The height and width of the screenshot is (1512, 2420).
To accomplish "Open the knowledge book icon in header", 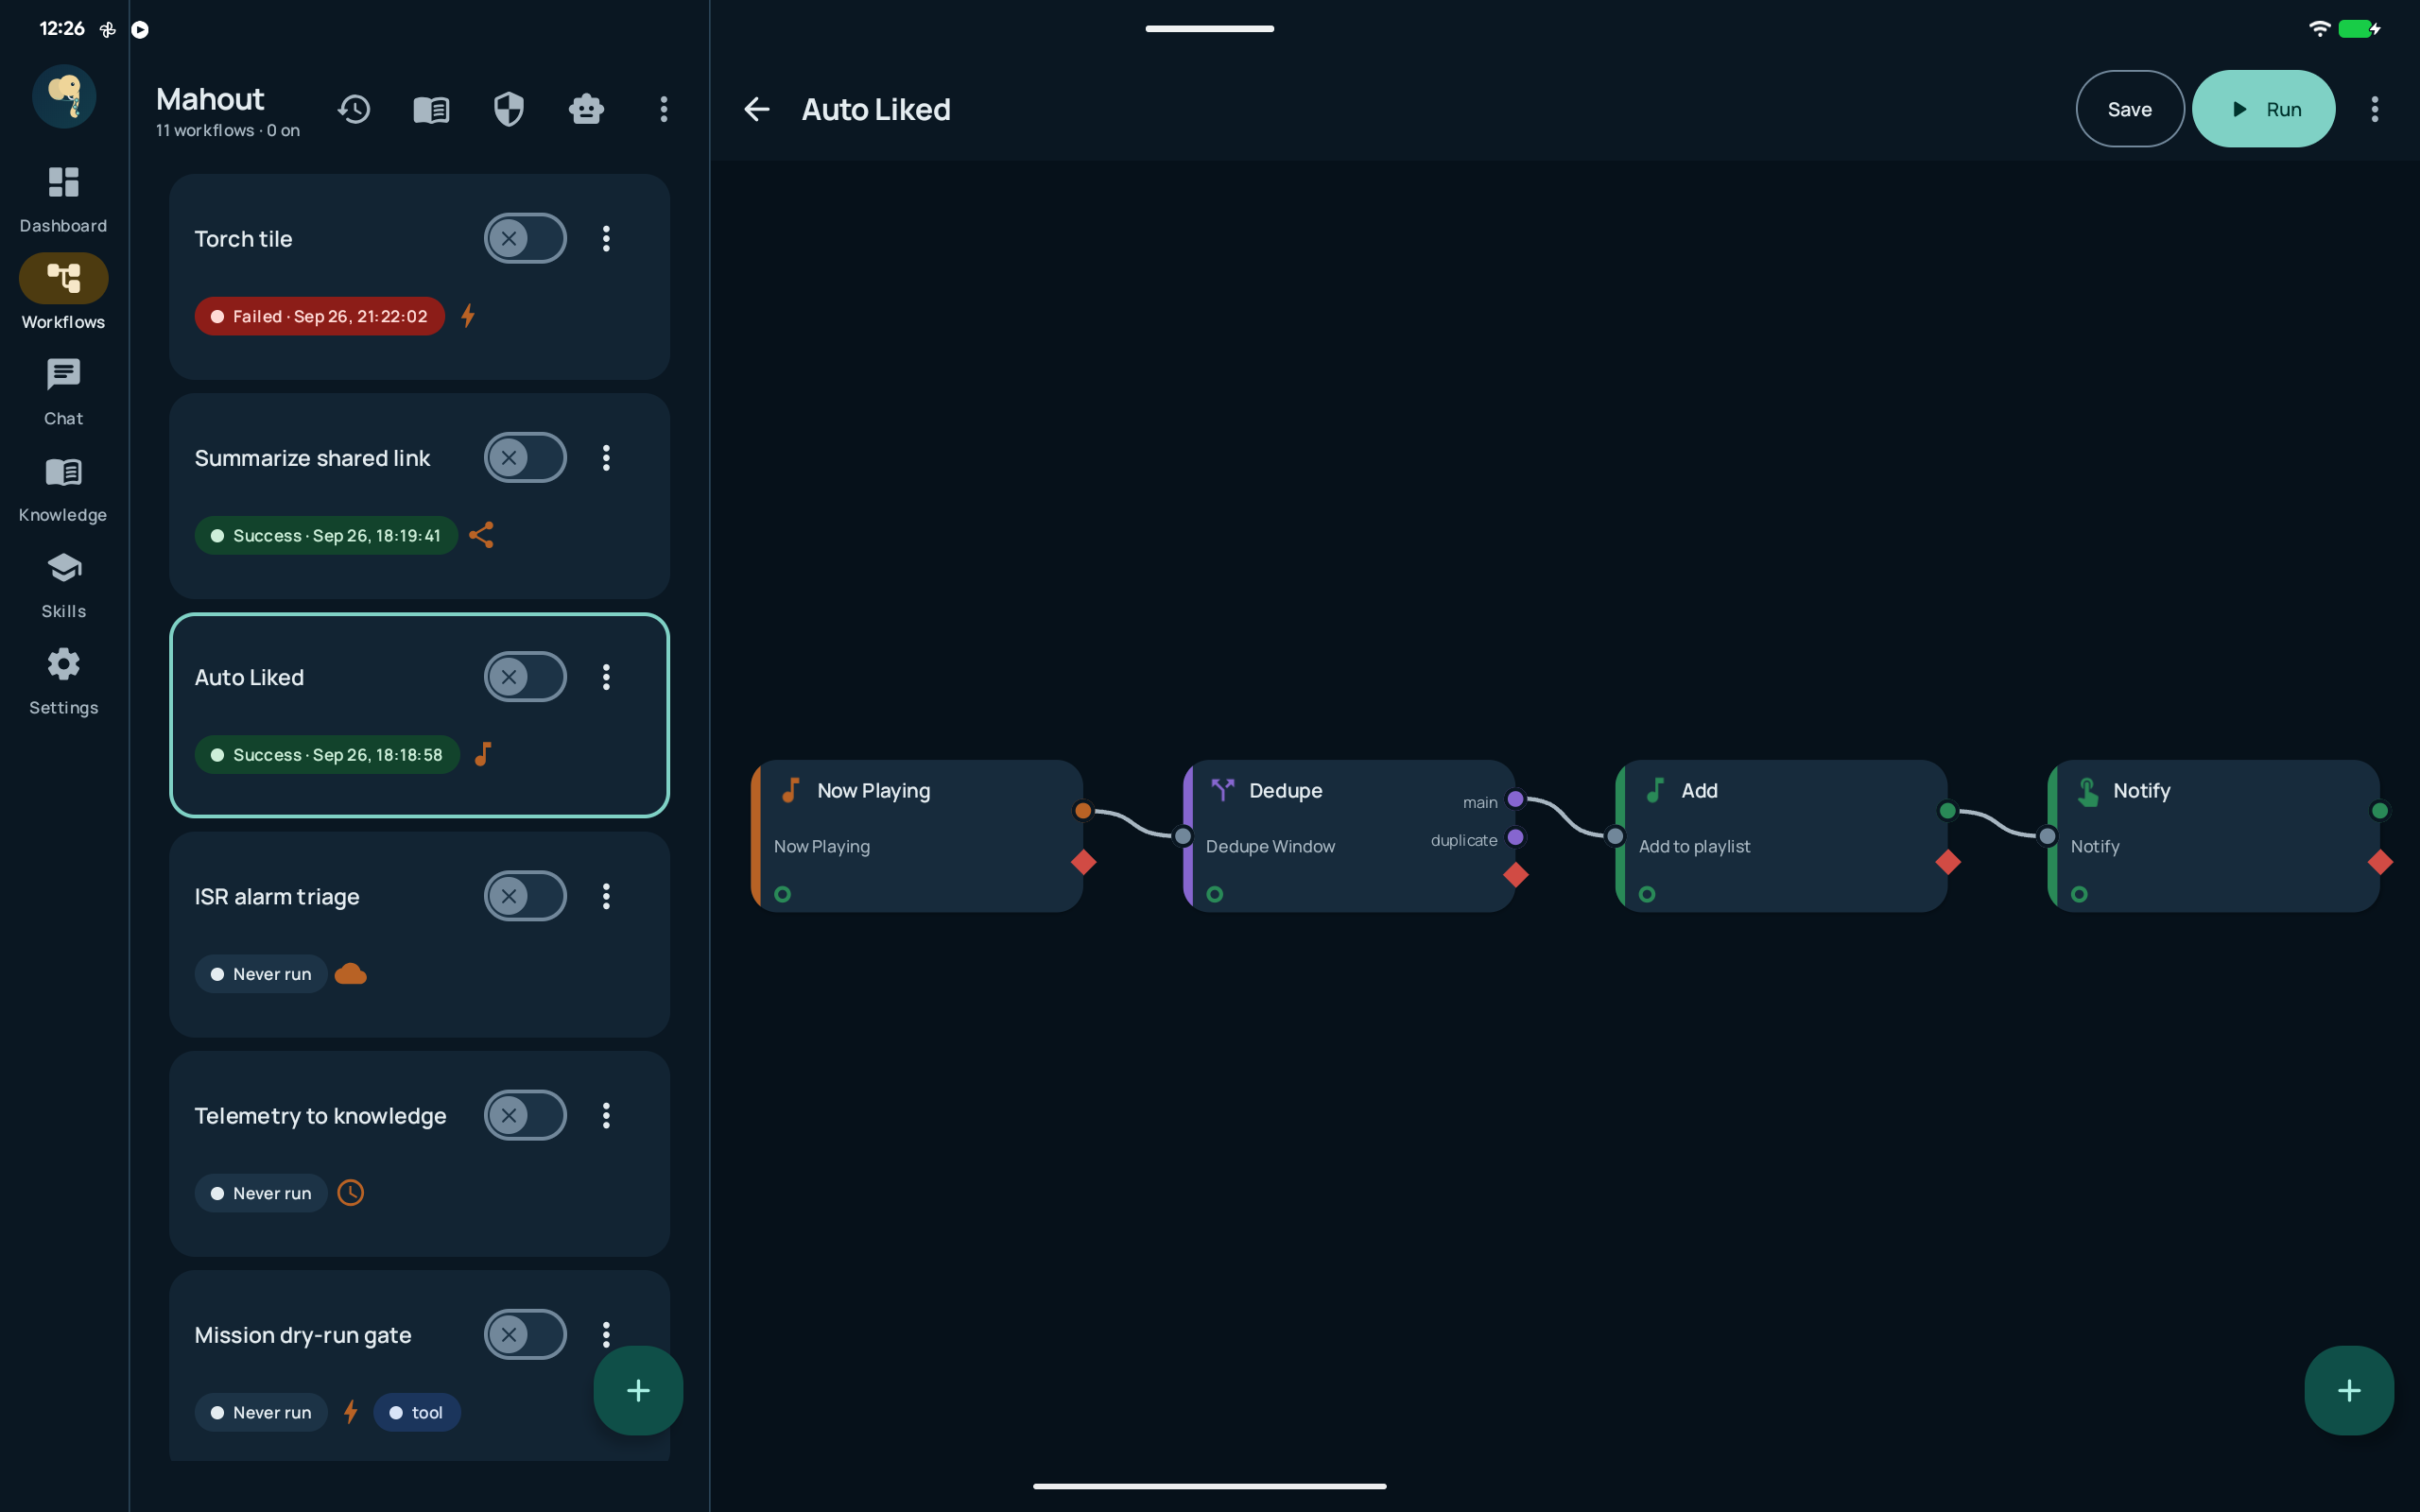I will [x=431, y=109].
